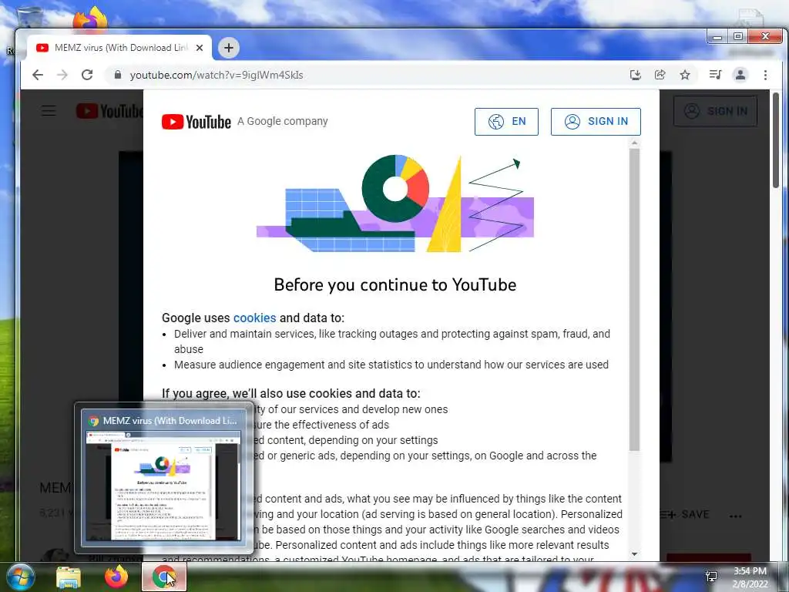Screen dimensions: 789x592
Task: Click the dimmed SAVE button under video
Action: click(x=685, y=514)
